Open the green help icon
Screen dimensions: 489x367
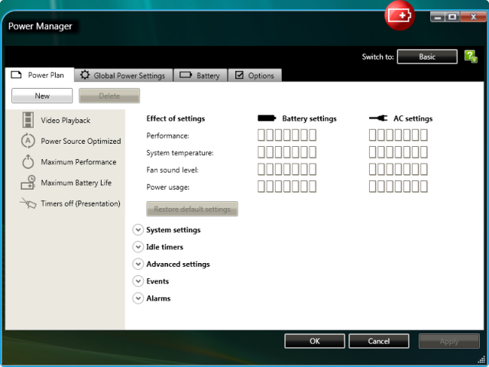coord(471,57)
